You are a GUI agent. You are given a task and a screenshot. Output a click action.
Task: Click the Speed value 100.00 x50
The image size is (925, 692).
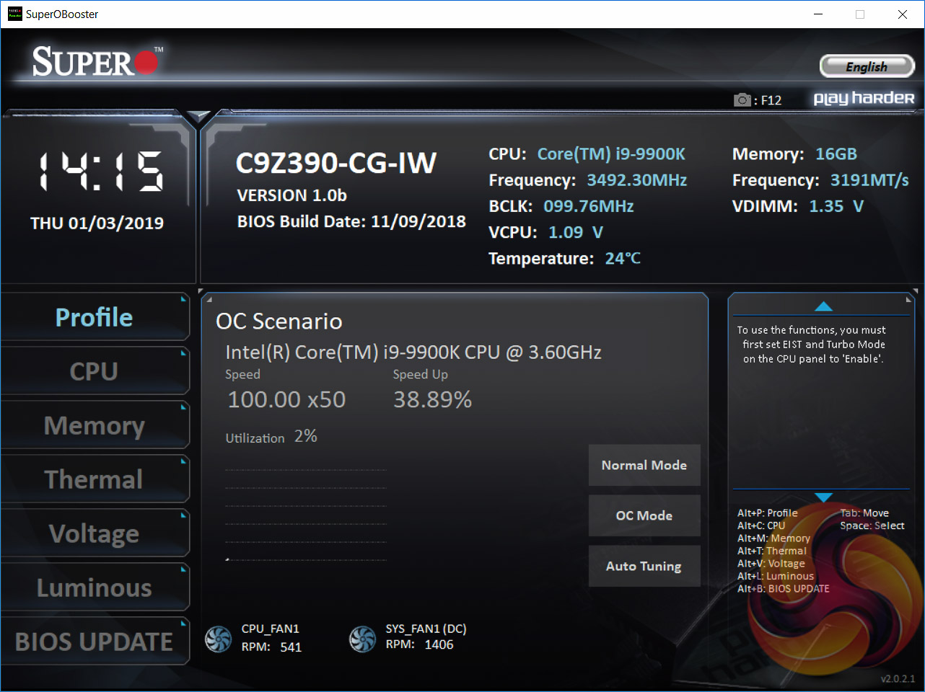pos(286,399)
